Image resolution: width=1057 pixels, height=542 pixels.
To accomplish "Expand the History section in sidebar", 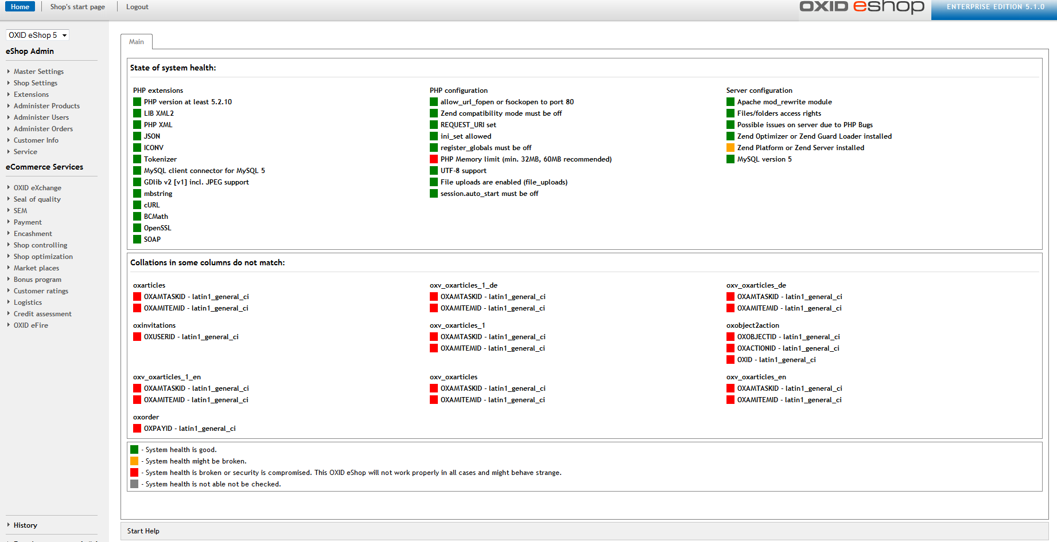I will coord(25,525).
